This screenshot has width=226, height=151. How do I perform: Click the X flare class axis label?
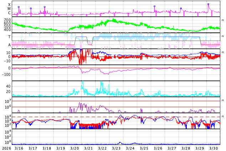coord(9,5)
